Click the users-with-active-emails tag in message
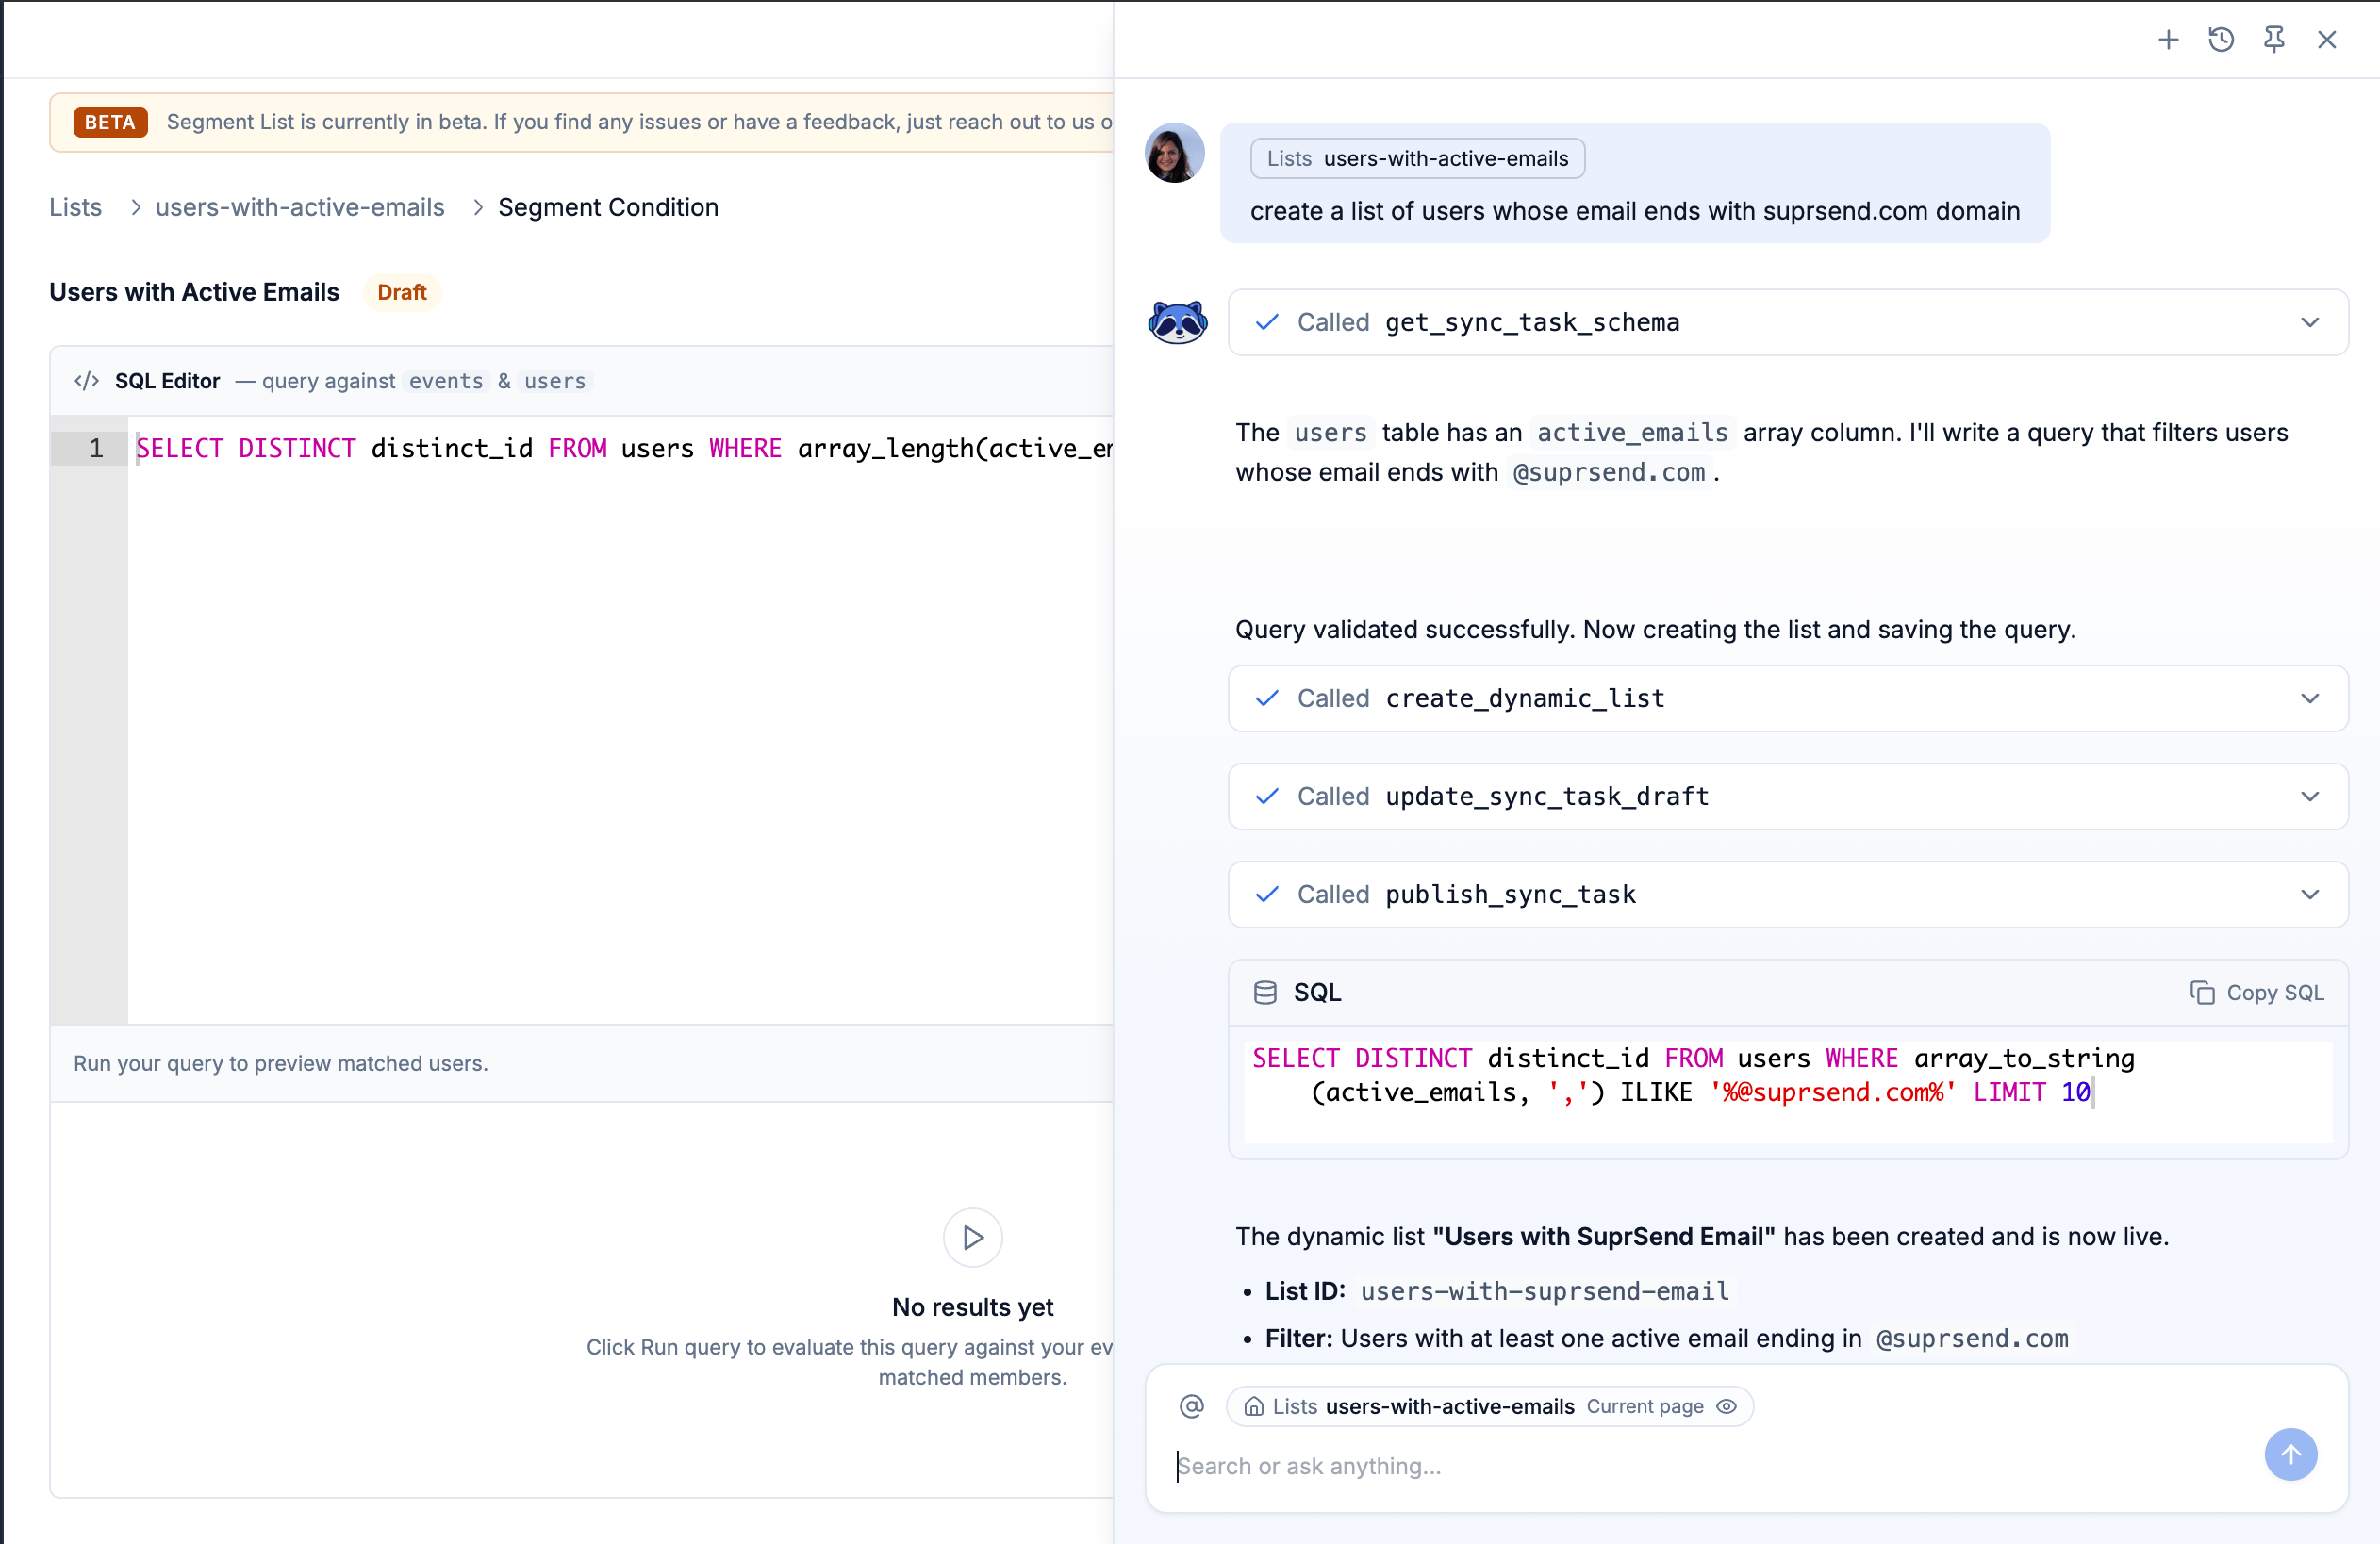This screenshot has width=2380, height=1544. (x=1417, y=158)
